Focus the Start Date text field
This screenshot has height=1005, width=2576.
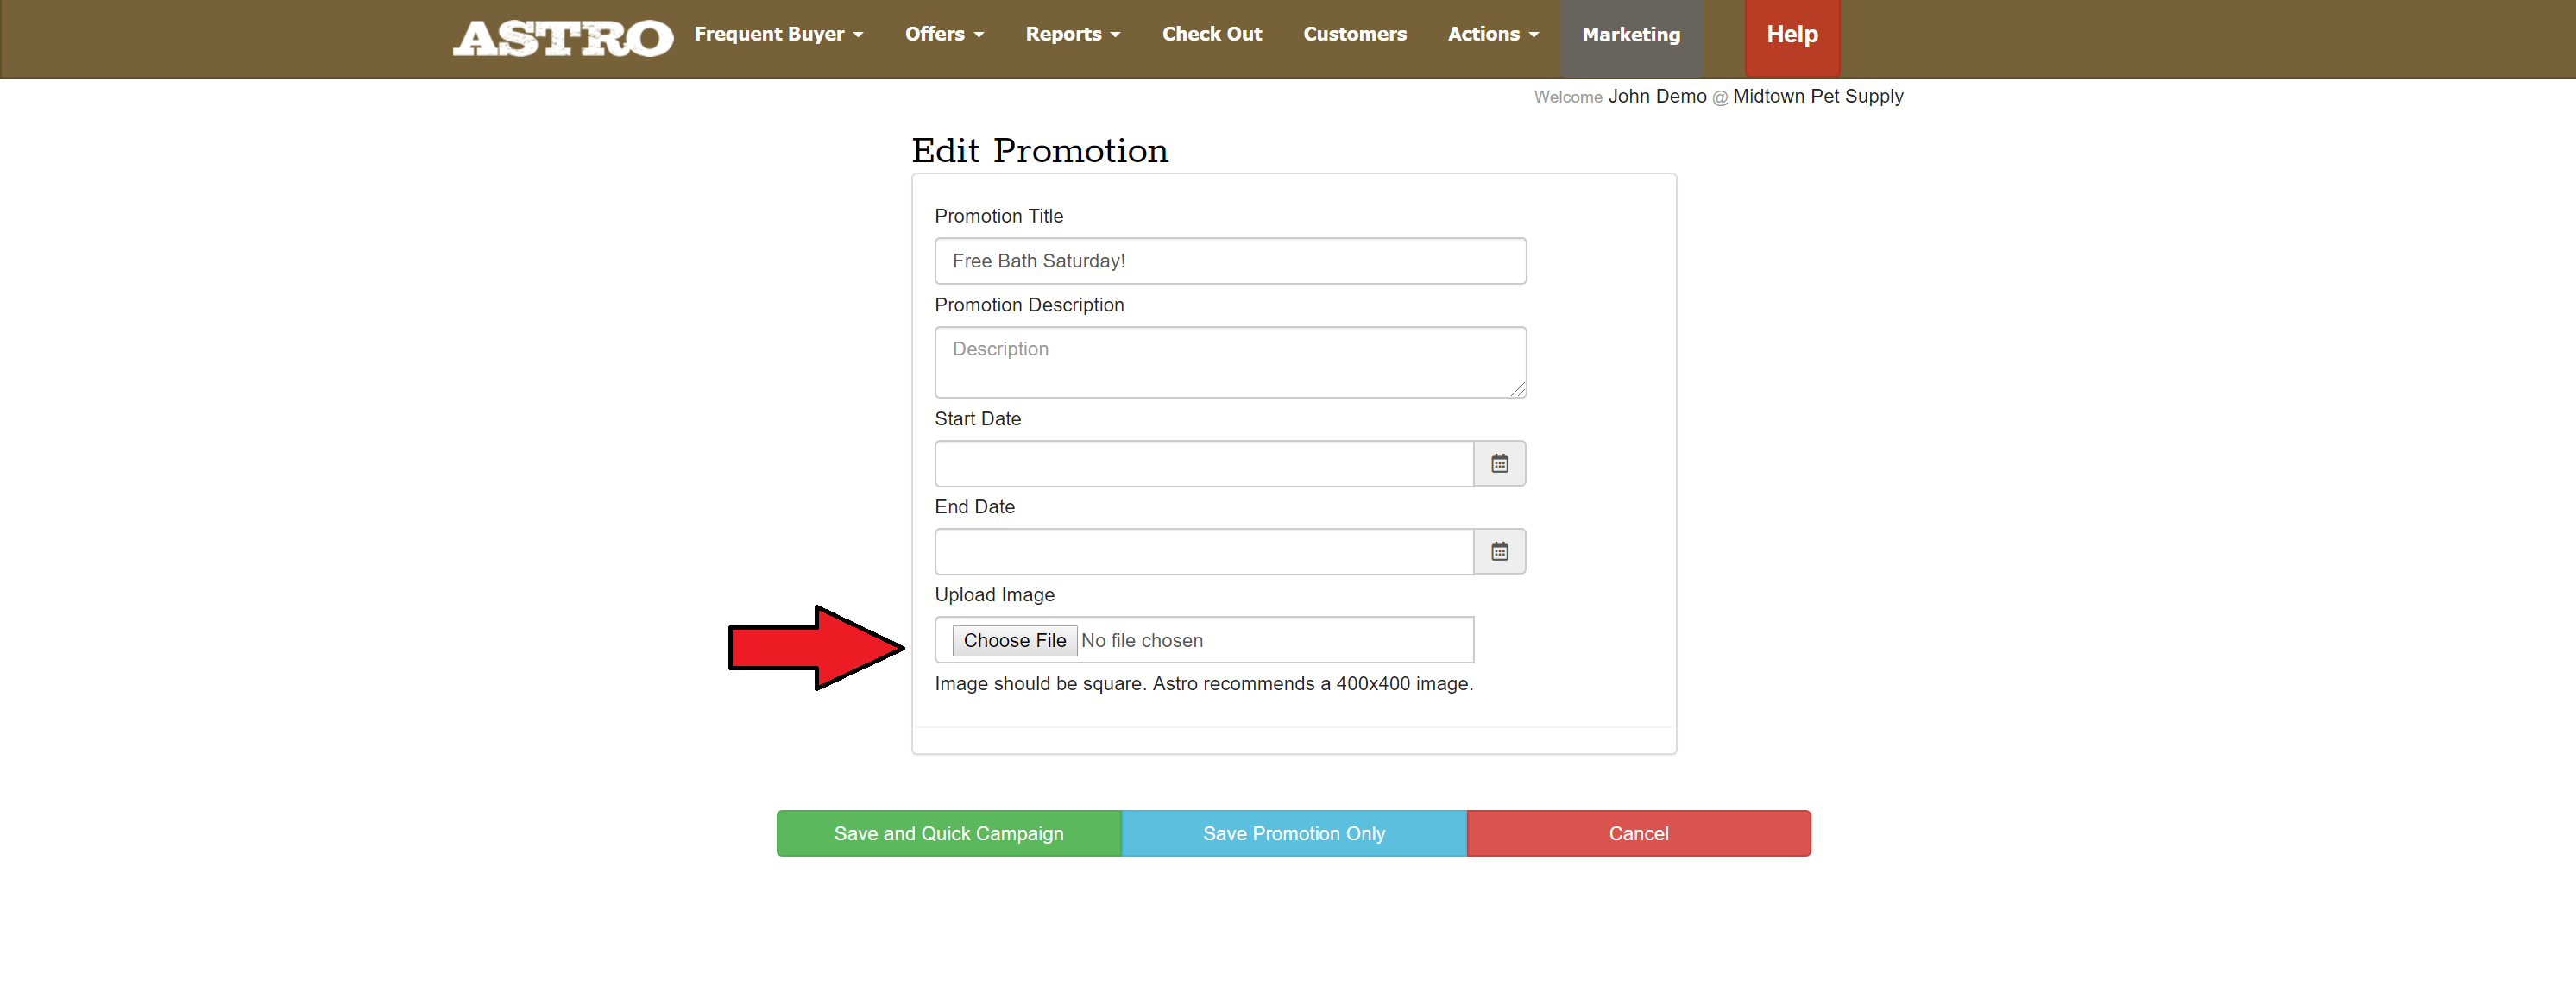(x=1203, y=463)
